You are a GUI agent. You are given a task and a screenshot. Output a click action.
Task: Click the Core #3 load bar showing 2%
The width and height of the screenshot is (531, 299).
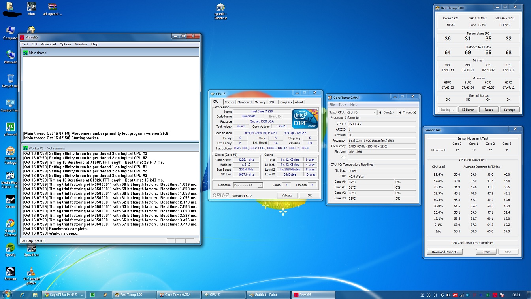click(405, 199)
